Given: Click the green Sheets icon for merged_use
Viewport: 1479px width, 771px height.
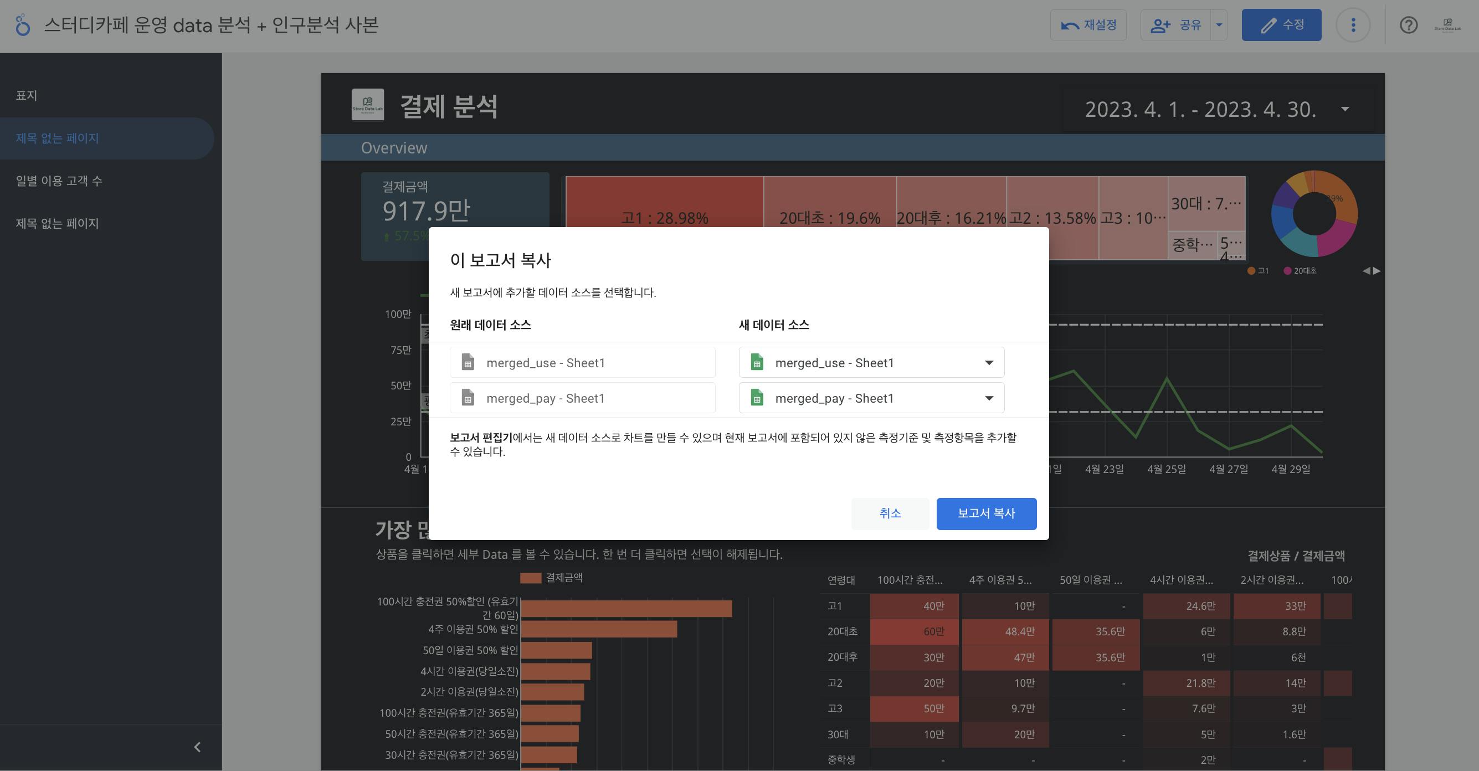Looking at the screenshot, I should (757, 363).
